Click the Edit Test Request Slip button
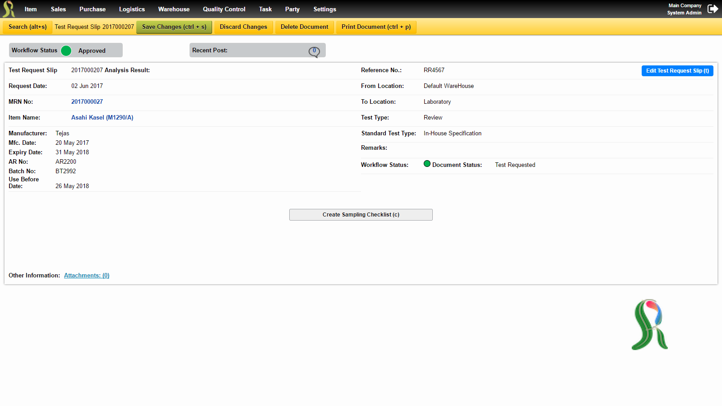722x406 pixels. click(x=677, y=71)
